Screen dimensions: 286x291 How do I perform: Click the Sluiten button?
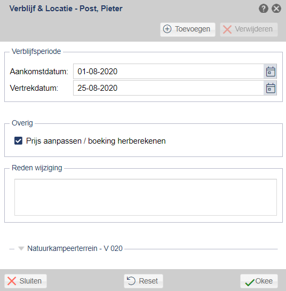coord(26,281)
